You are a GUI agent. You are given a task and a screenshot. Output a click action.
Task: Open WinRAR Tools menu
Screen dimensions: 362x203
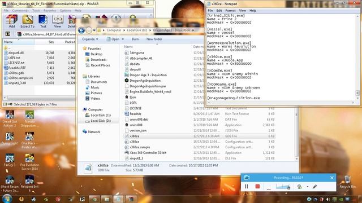pyautogui.click(x=36, y=11)
